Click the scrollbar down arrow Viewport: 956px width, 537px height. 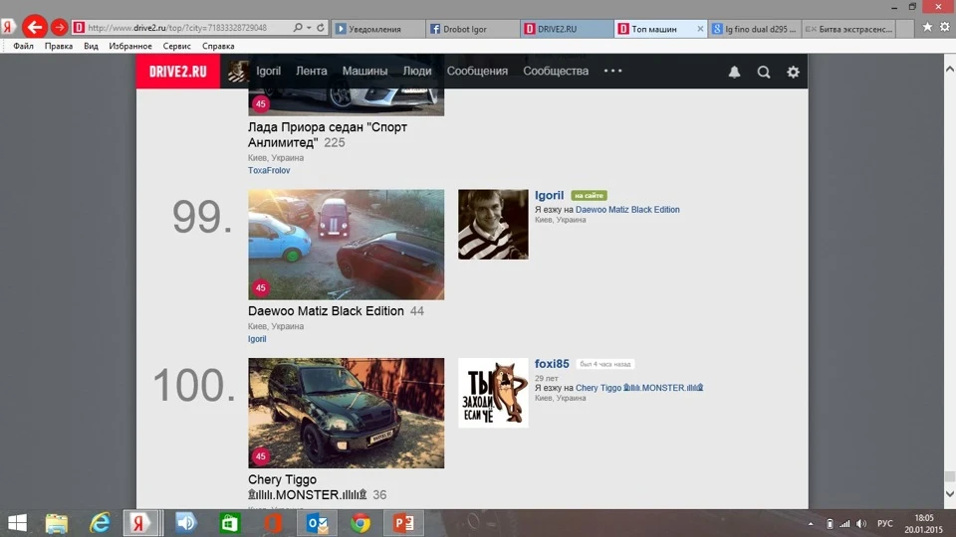coord(949,494)
